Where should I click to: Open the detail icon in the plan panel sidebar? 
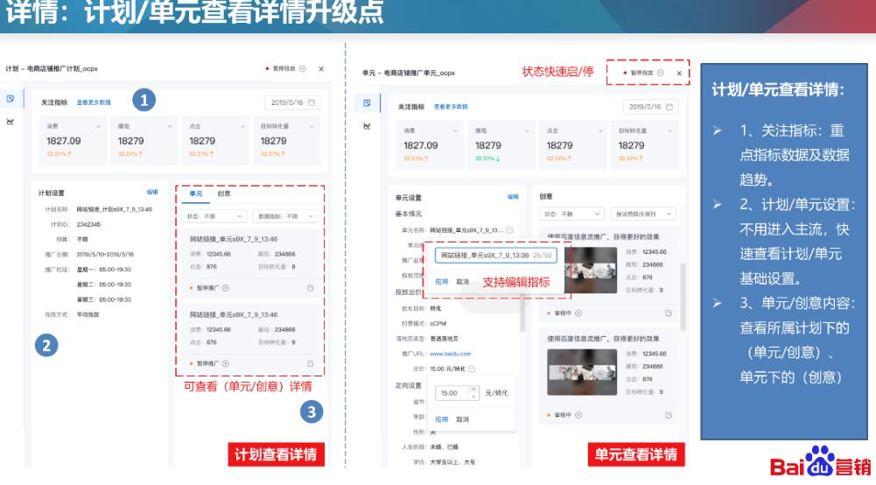point(11,101)
